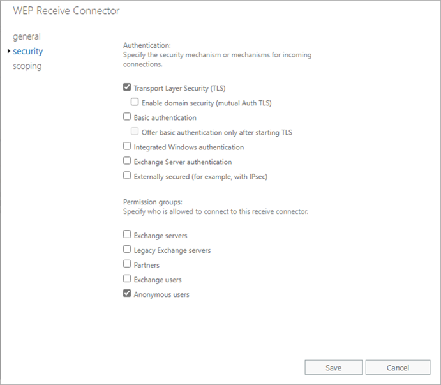Turn on Integrated Windows authentication
This screenshot has height=385, width=441.
[127, 147]
